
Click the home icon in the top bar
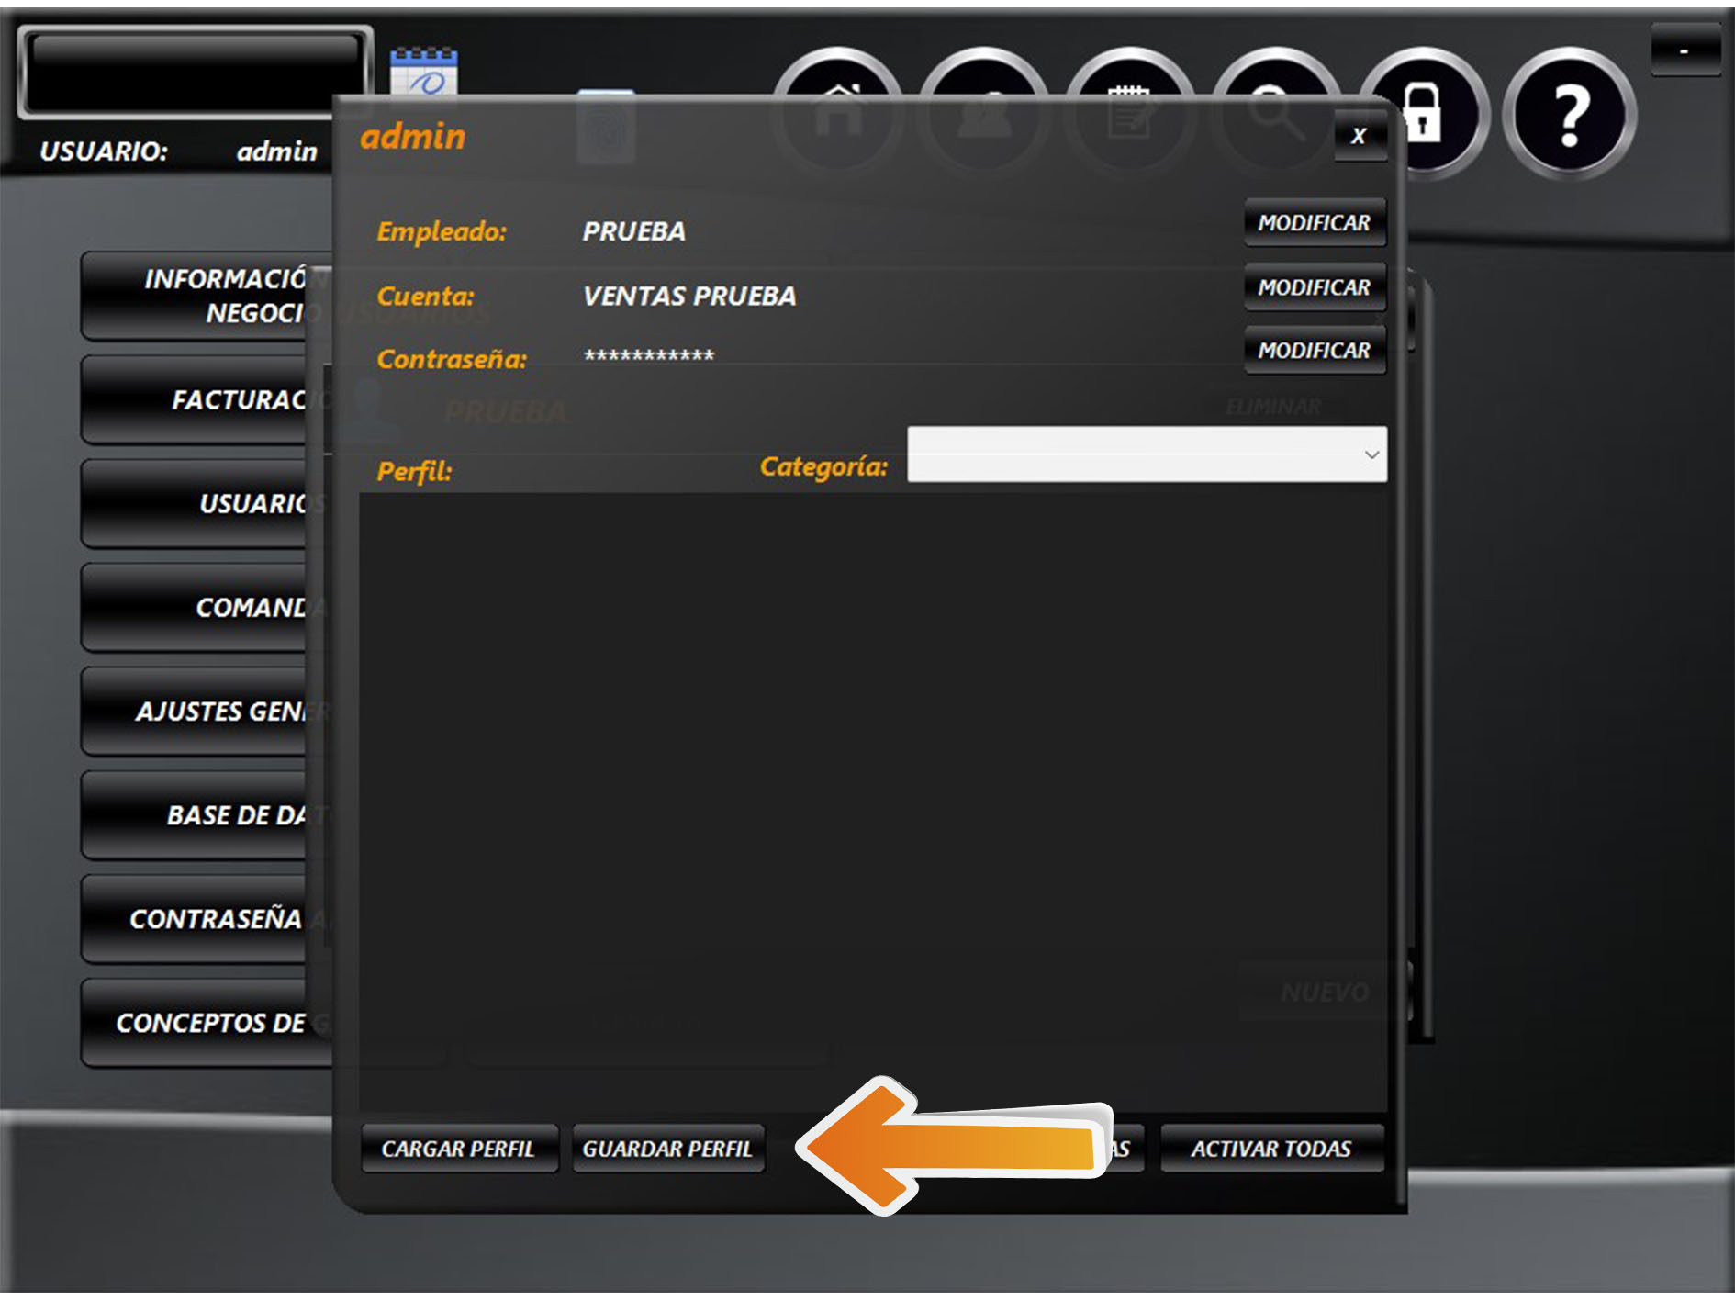tap(836, 73)
